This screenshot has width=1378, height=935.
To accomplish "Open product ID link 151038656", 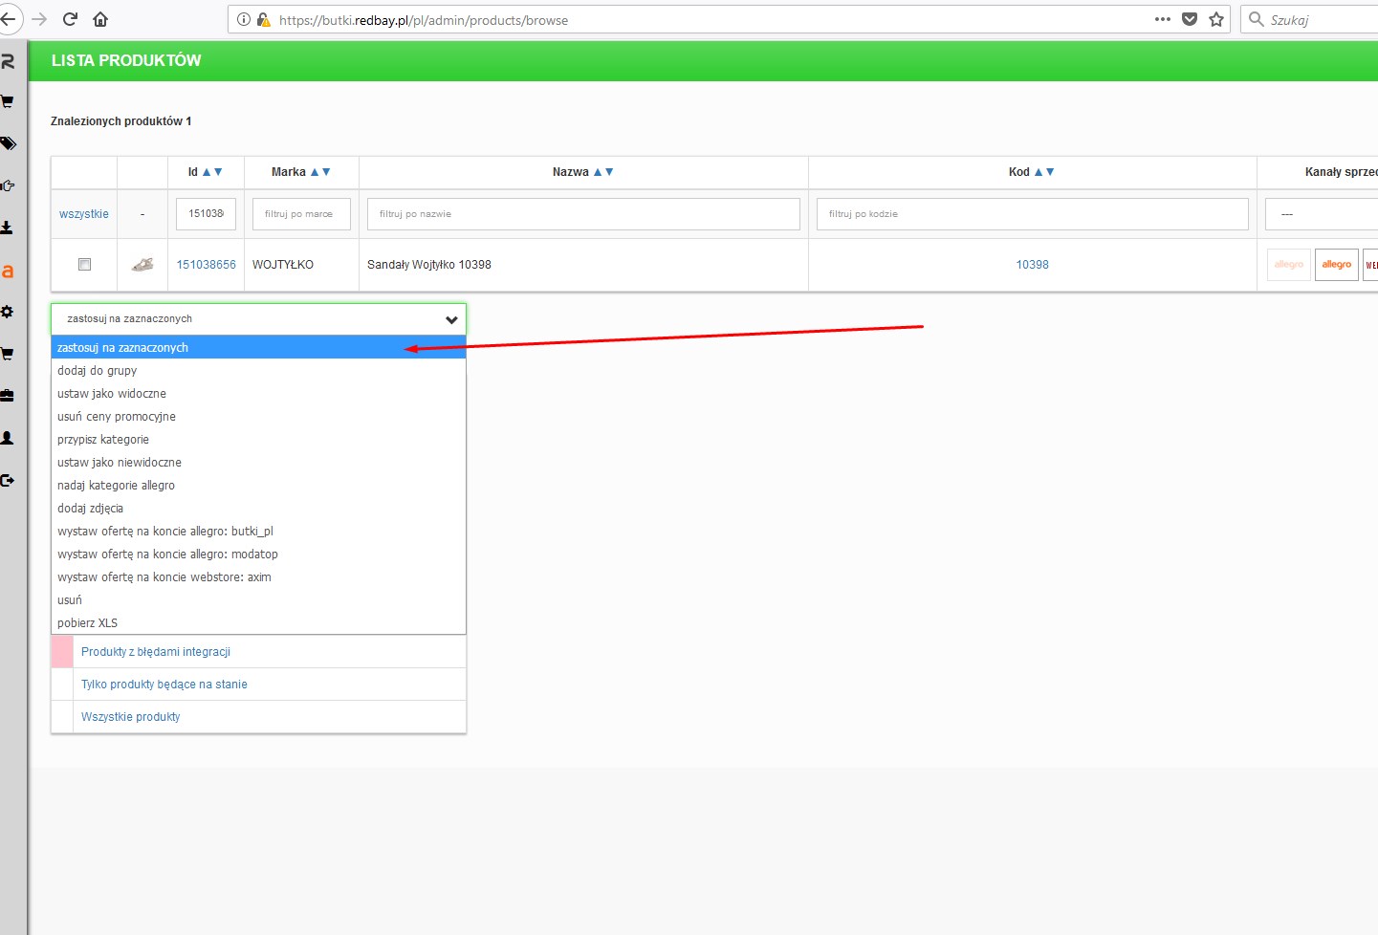I will point(206,265).
